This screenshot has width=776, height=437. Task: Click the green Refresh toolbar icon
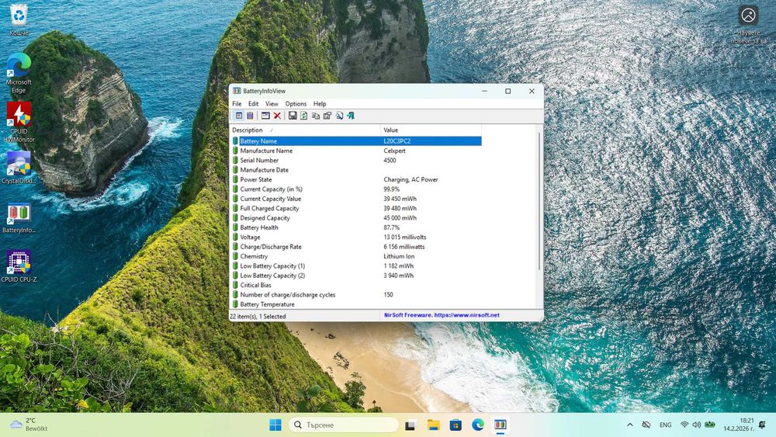click(x=304, y=116)
